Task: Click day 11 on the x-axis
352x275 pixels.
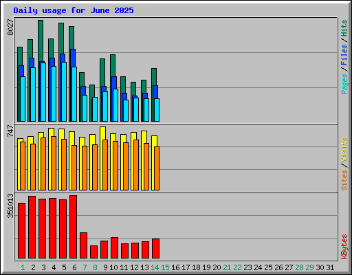Action: pyautogui.click(x=124, y=267)
